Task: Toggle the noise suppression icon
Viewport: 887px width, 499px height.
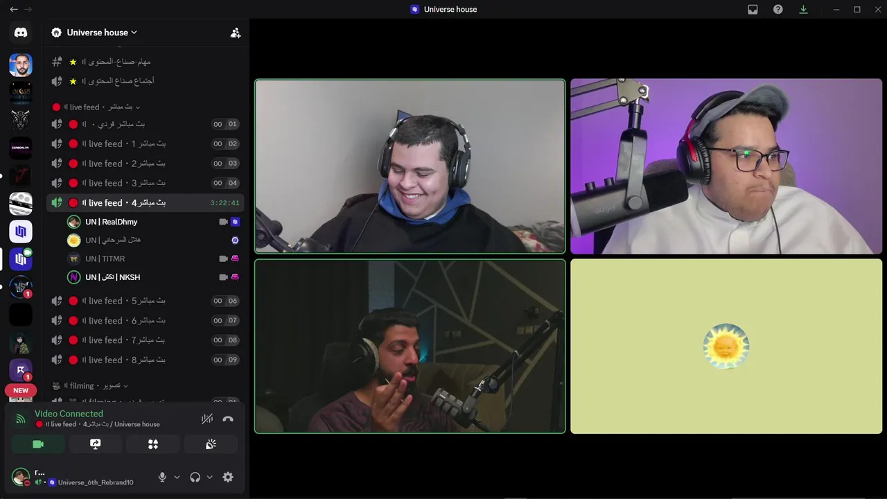Action: pos(207,419)
